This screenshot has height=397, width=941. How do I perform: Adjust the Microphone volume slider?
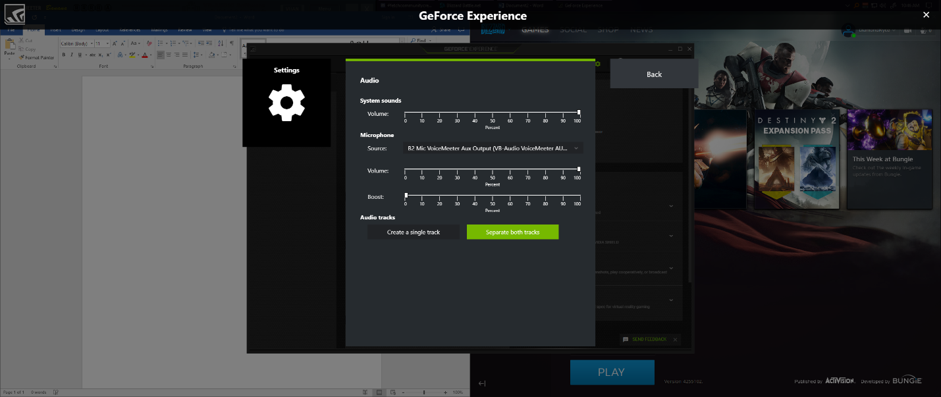pos(493,170)
